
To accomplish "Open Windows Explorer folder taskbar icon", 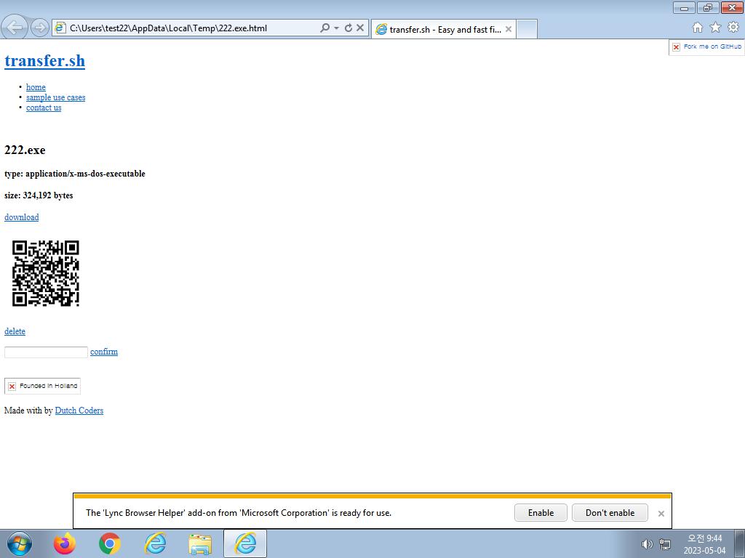I will (x=200, y=543).
